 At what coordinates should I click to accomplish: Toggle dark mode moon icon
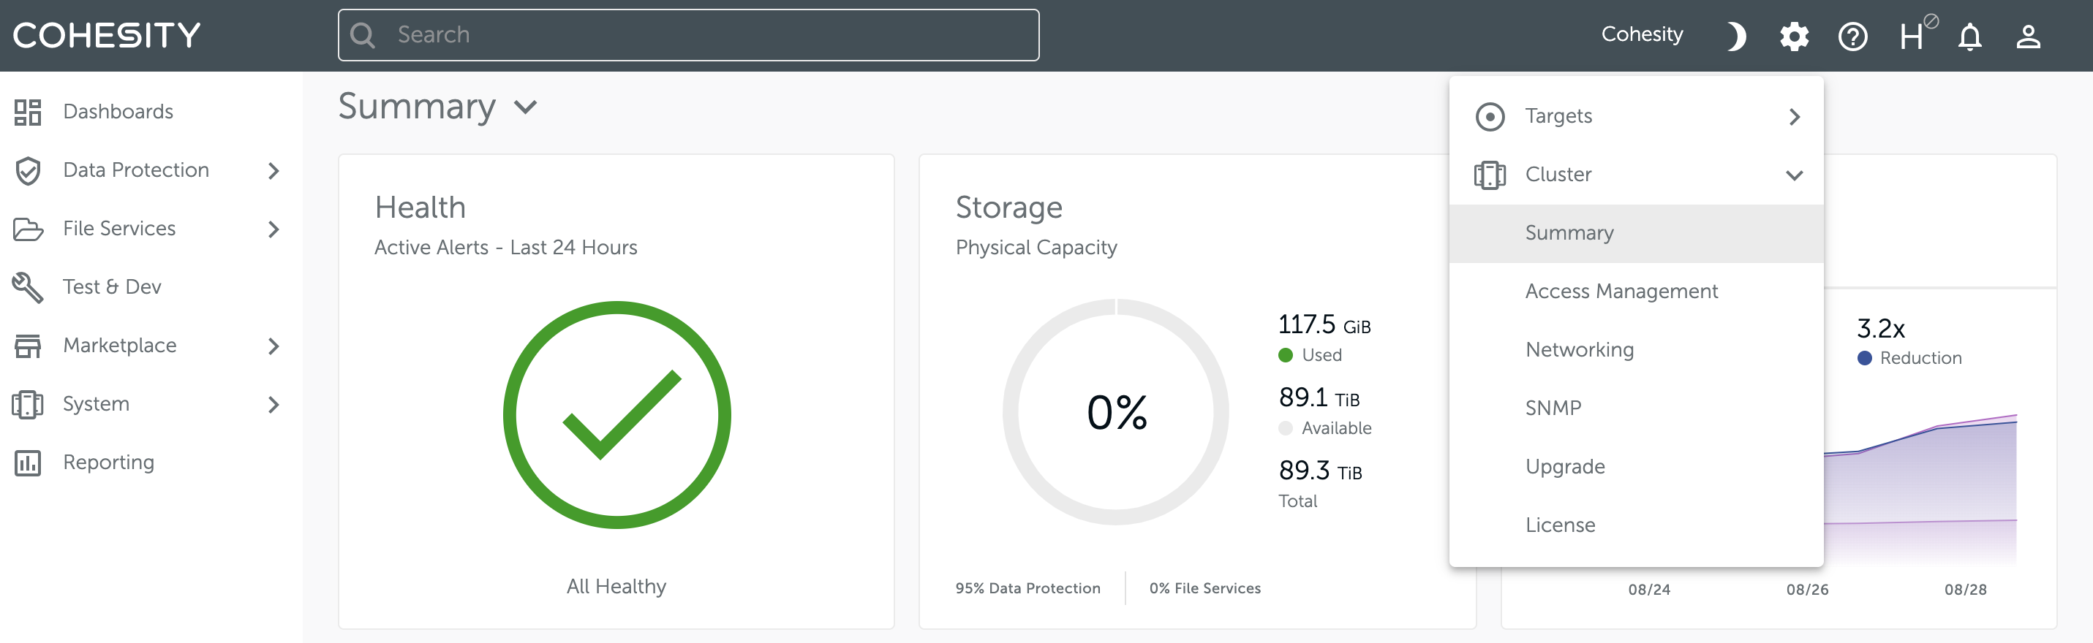(1735, 36)
